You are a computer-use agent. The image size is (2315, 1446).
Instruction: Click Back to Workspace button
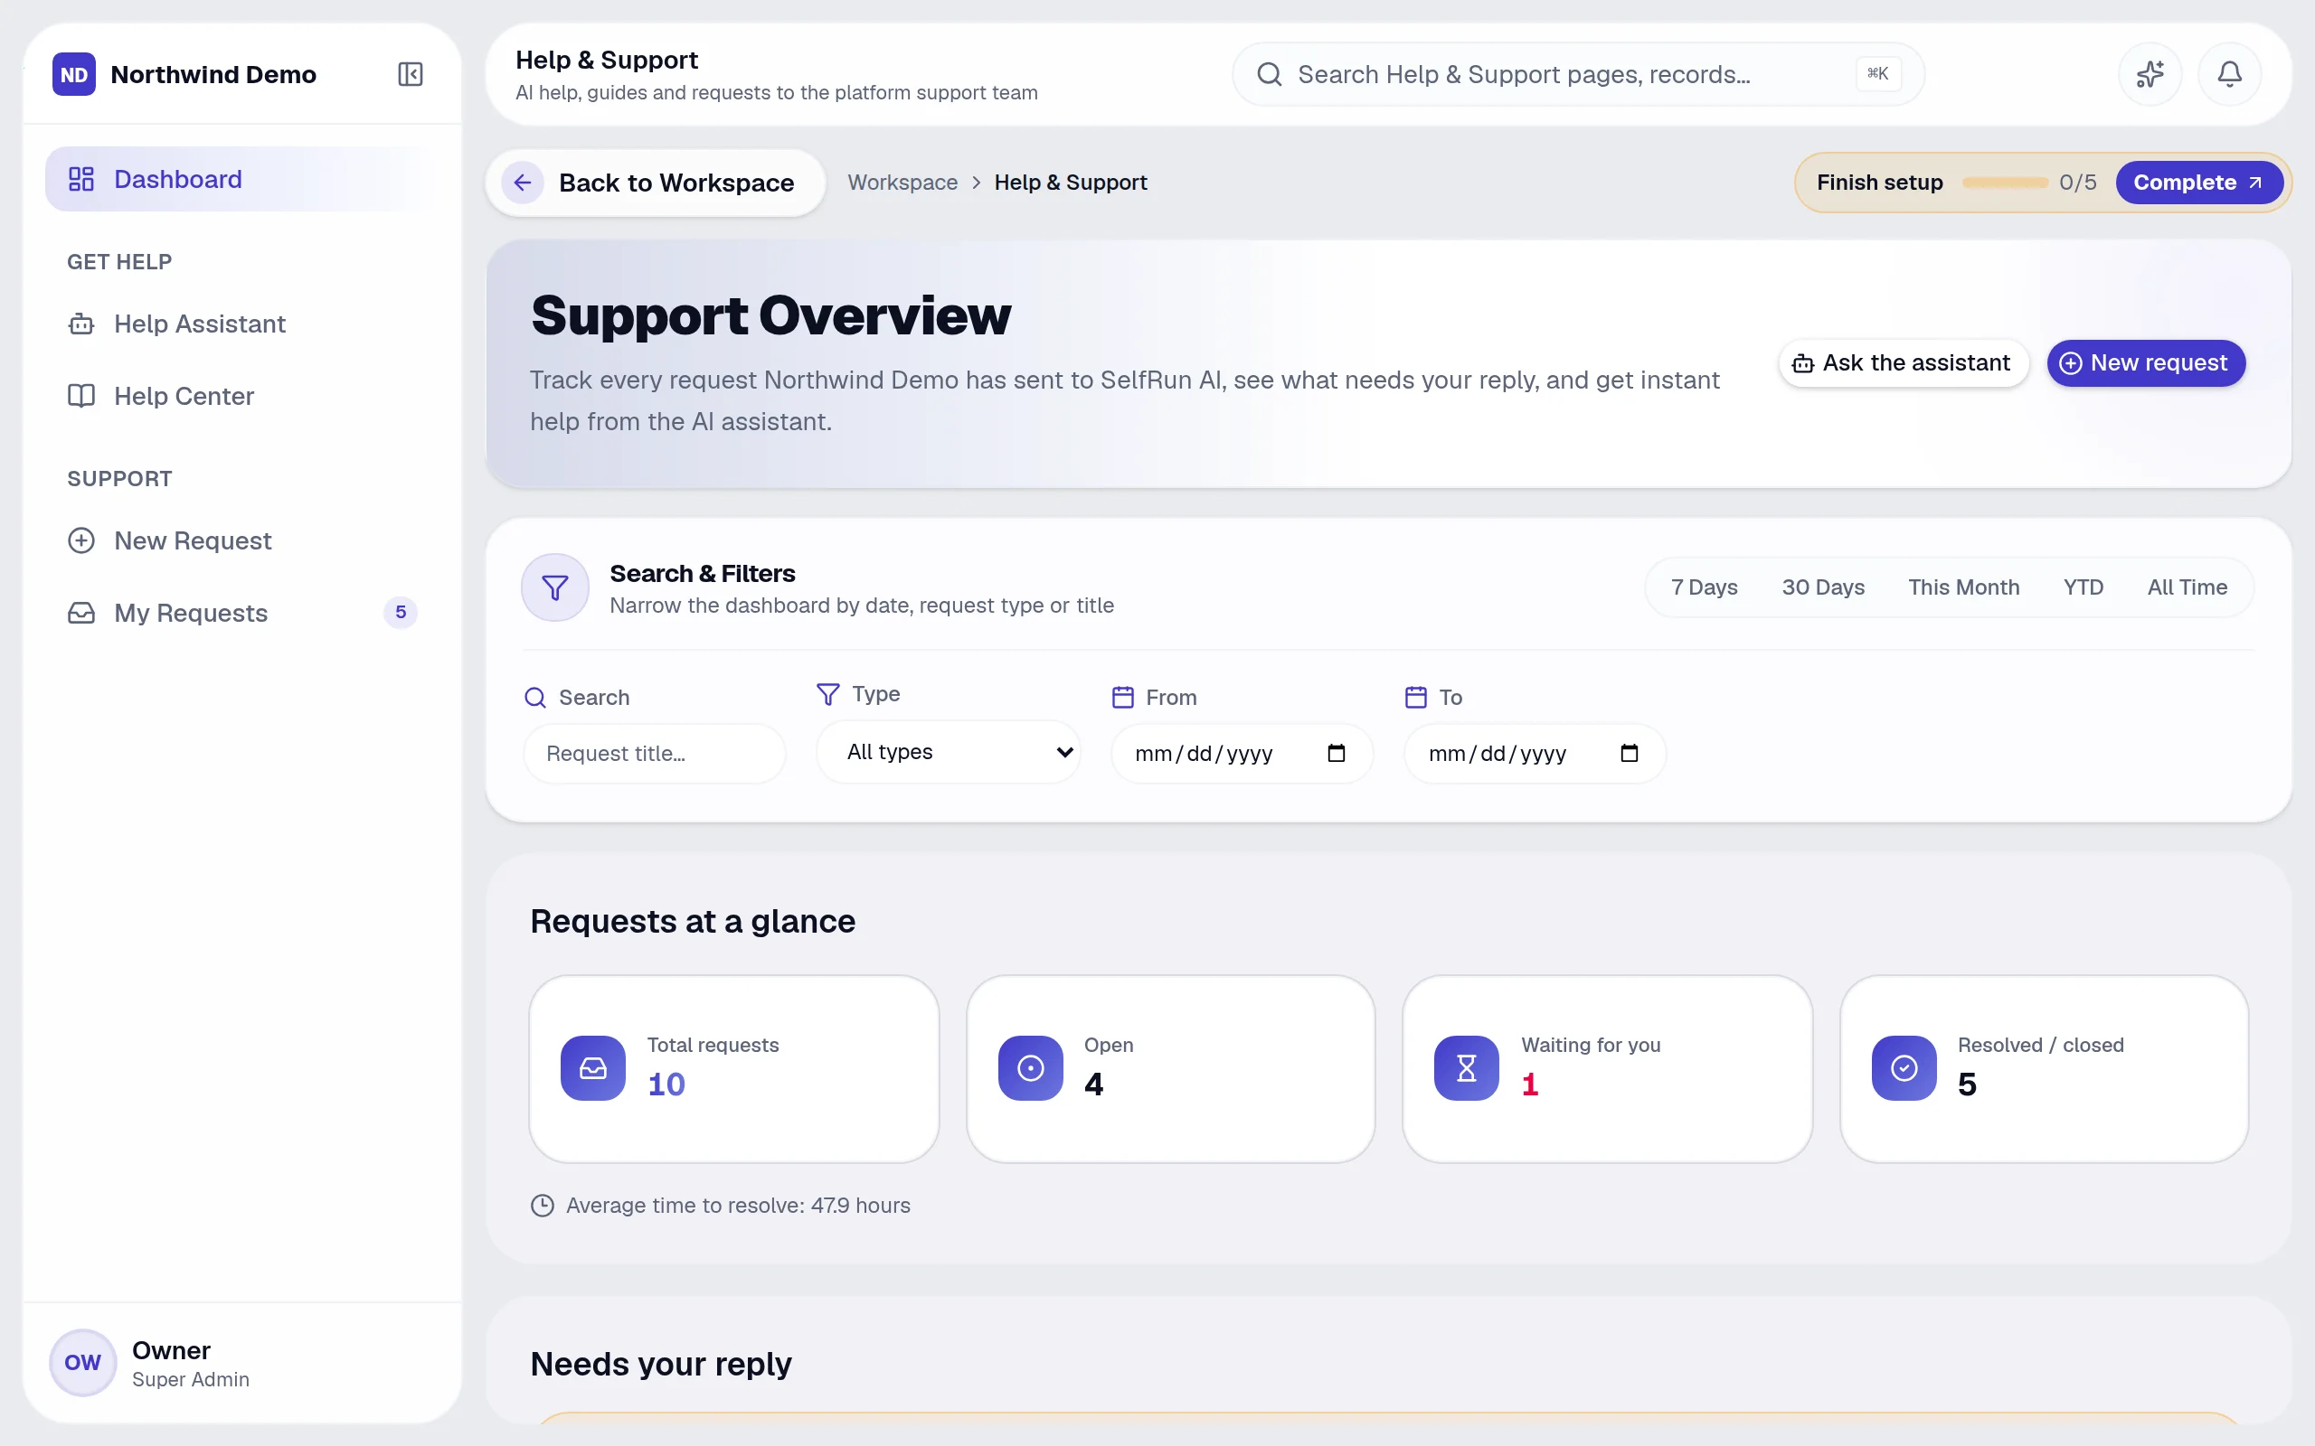[x=656, y=183]
